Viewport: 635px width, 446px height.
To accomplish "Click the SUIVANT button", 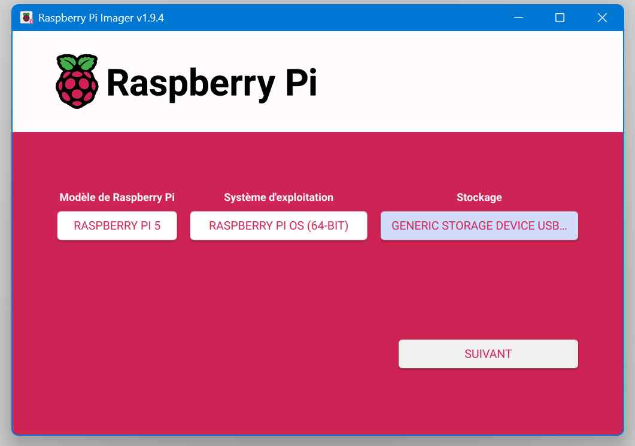I will [x=488, y=354].
